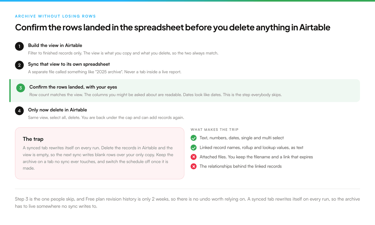Click the step 2 number badge
The height and width of the screenshot is (225, 375).
pyautogui.click(x=19, y=65)
